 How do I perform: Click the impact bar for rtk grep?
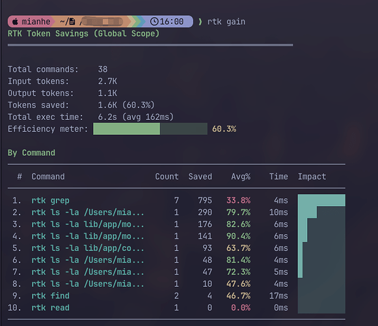click(x=321, y=200)
